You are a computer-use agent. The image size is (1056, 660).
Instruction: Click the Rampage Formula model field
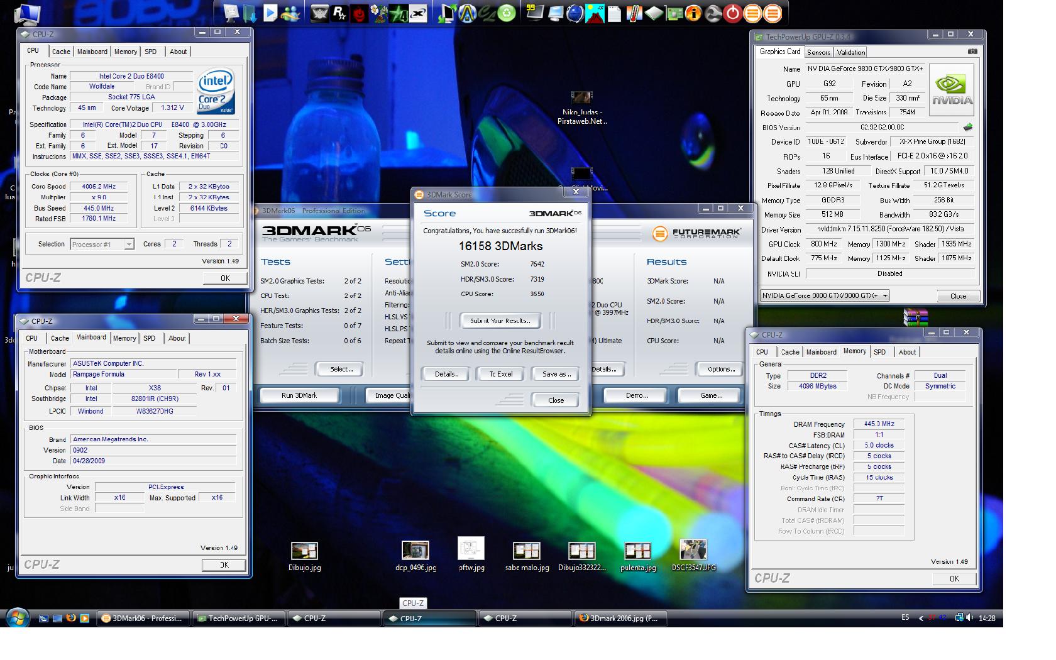pyautogui.click(x=124, y=374)
